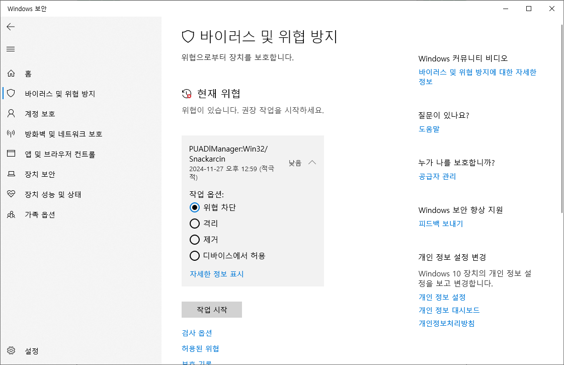Click the home house icon
The image size is (564, 365).
[x=11, y=74]
